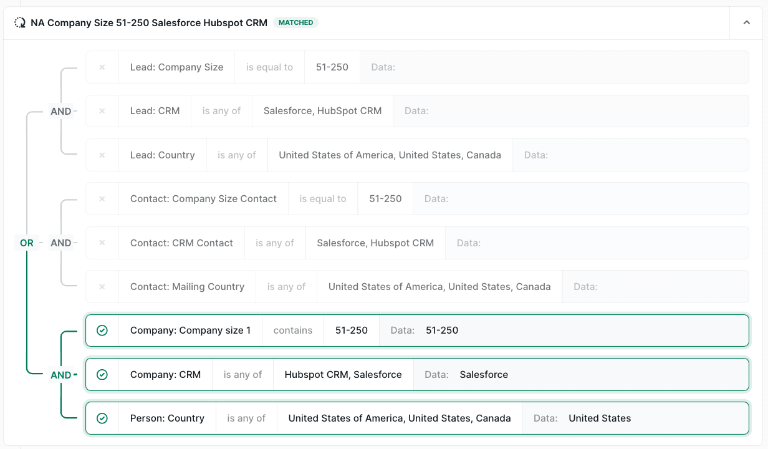768x449 pixels.
Task: Click the 51-250 value on Lead: Company Size
Action: click(x=332, y=67)
